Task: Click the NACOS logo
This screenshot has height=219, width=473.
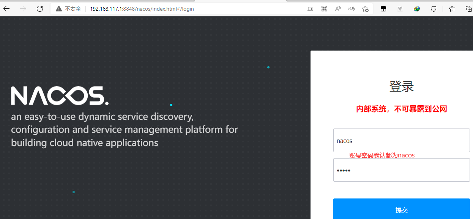Action: coord(60,96)
